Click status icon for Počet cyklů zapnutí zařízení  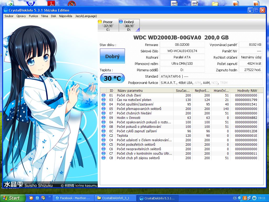pos(104,131)
